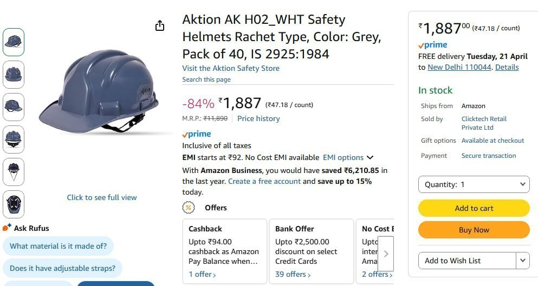Image resolution: width=538 pixels, height=286 pixels.
Task: Open the Price history link
Action: click(x=258, y=118)
